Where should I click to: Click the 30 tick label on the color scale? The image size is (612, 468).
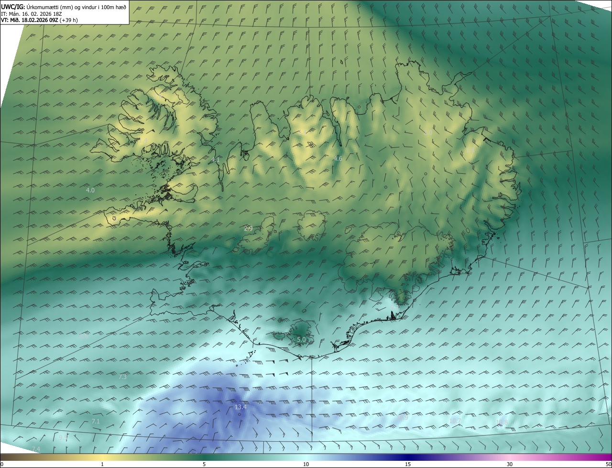510,464
